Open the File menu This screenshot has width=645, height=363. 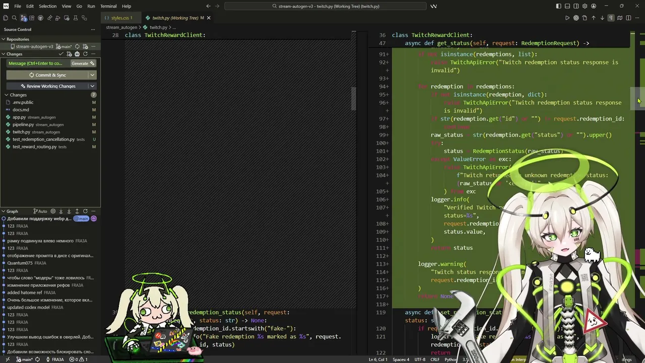point(18,6)
